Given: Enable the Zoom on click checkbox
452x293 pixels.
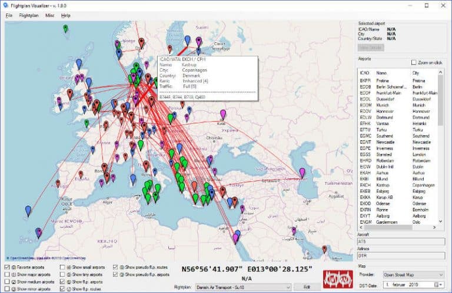Looking at the screenshot, I should point(414,62).
